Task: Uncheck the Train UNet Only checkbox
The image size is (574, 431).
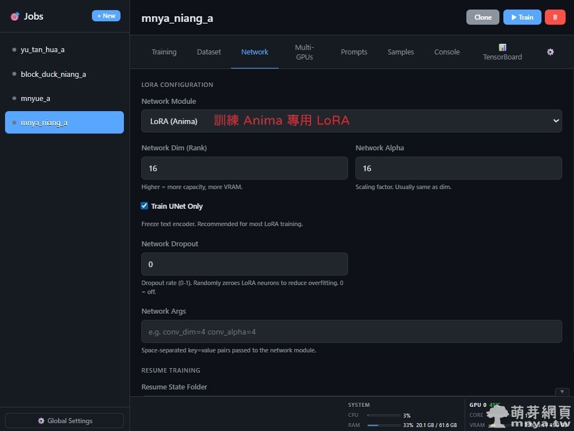Action: pos(145,206)
